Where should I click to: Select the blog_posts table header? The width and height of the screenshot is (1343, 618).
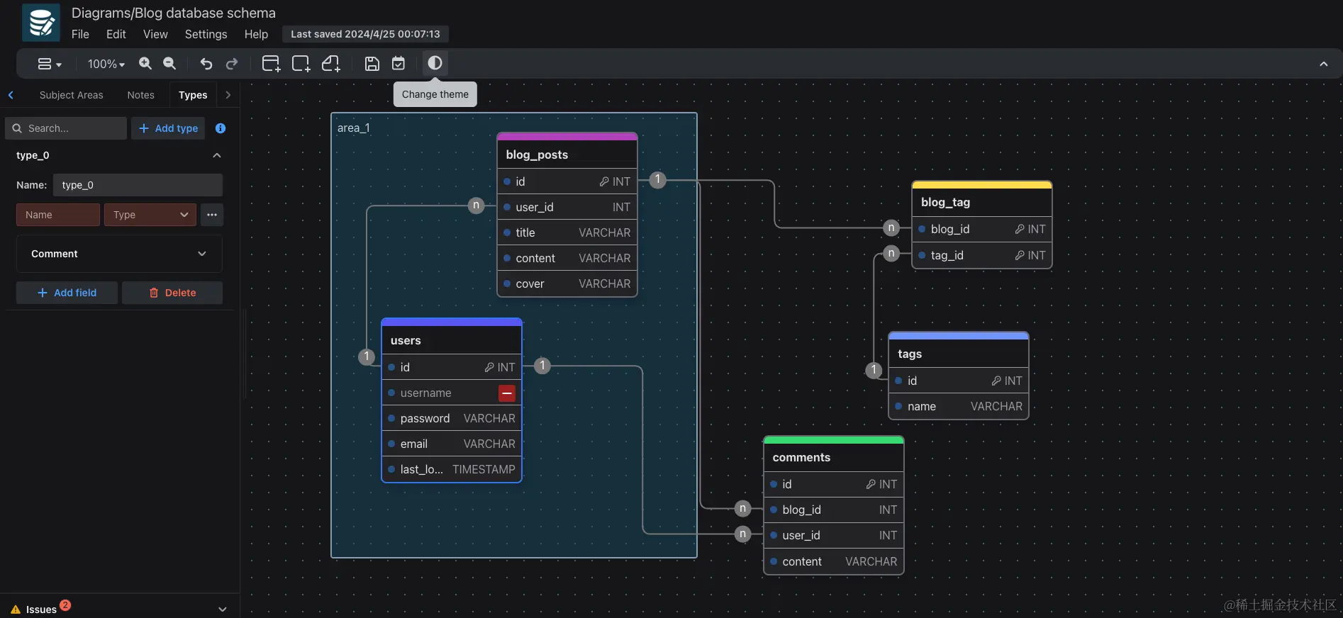pos(567,154)
